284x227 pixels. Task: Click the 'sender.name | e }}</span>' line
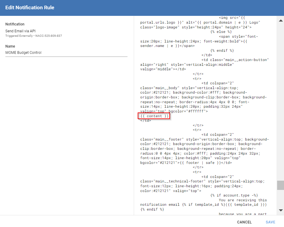[167, 46]
